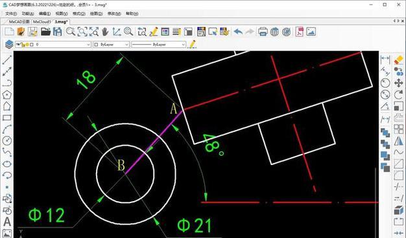This screenshot has width=406, height=238.
Task: Print the drawing with the printer icon
Action: [263, 32]
